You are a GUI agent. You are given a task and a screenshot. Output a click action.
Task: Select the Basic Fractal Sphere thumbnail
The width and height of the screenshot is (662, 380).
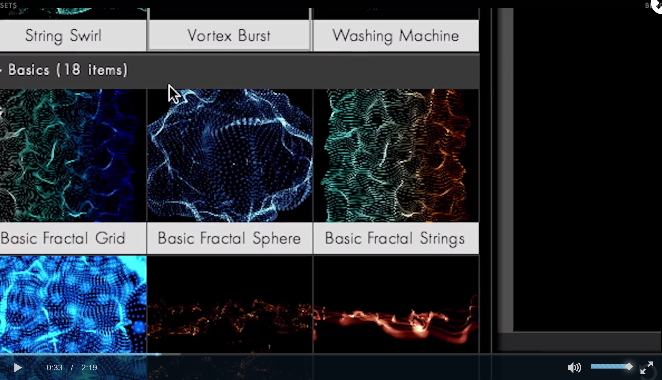click(x=229, y=155)
